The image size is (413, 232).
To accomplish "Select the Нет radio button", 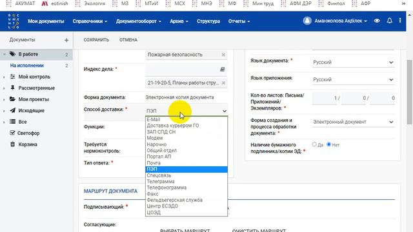I will click(x=328, y=144).
